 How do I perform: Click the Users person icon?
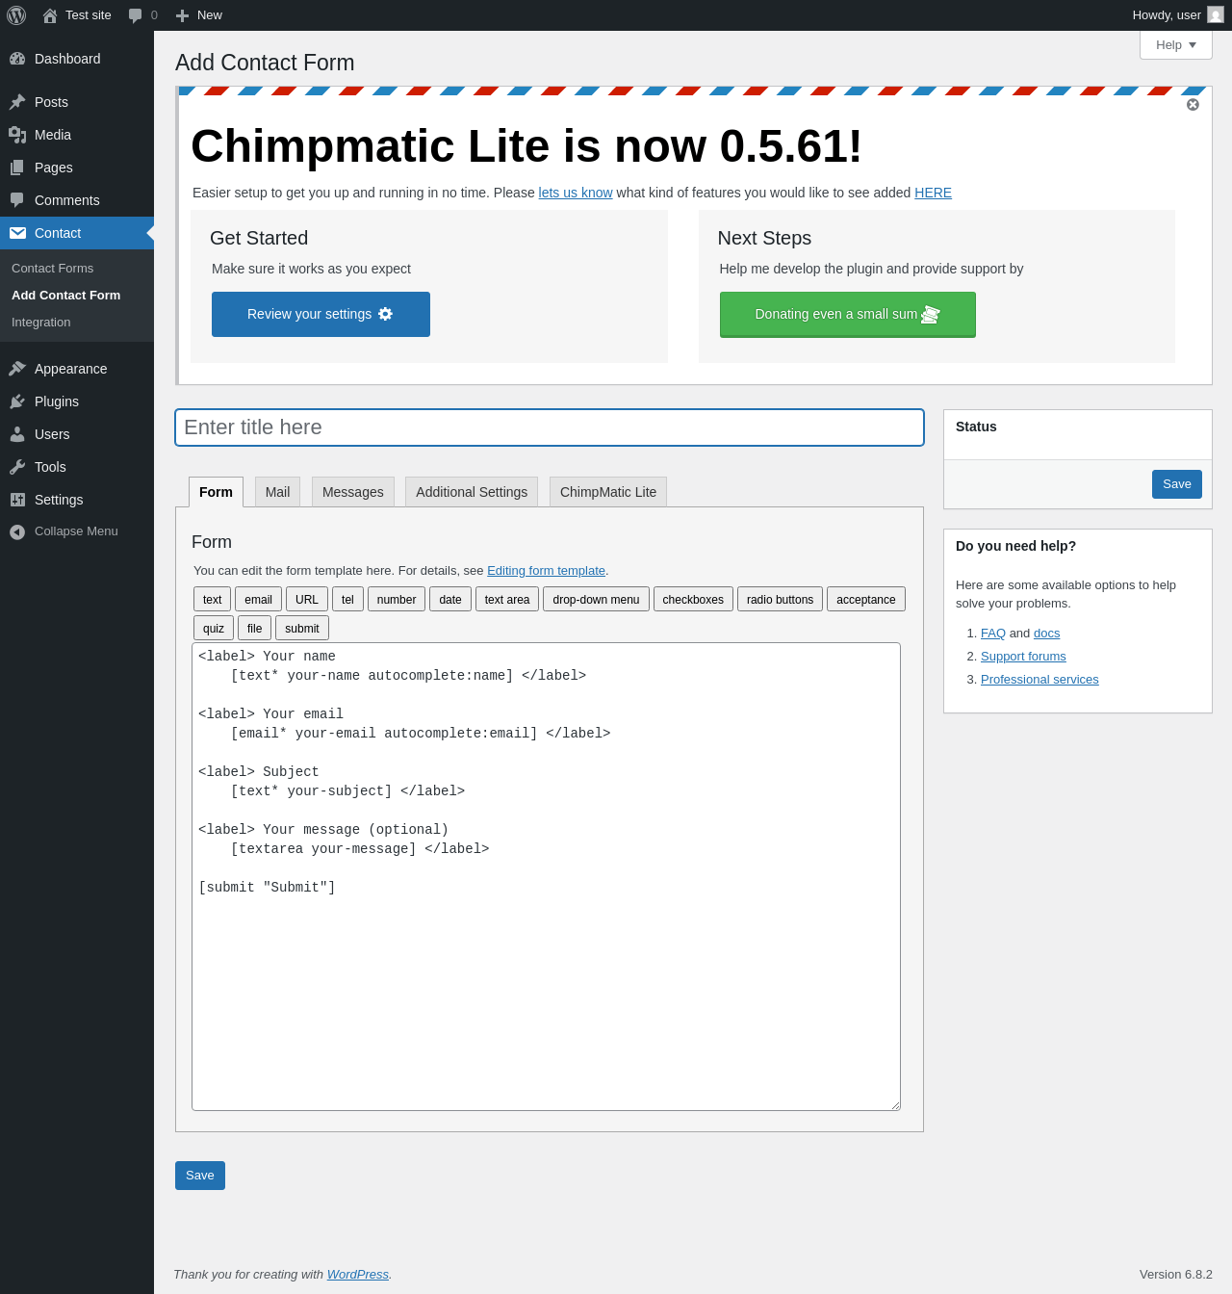[17, 434]
